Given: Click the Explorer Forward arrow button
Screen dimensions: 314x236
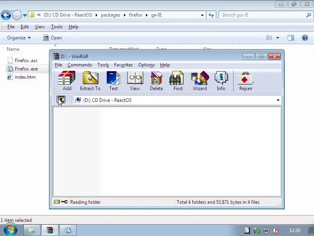Looking at the screenshot, I should (17, 15).
